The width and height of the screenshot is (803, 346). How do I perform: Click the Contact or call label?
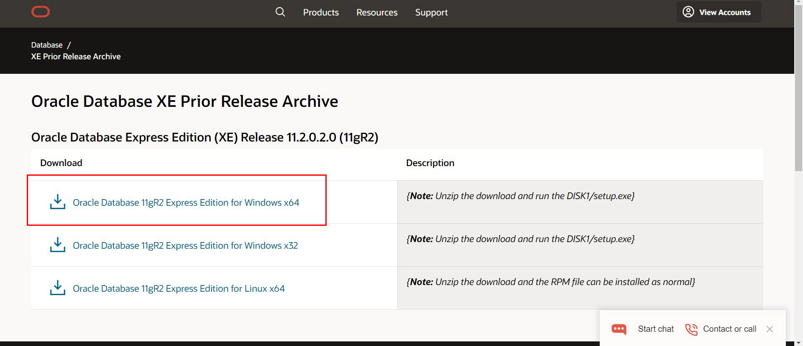(x=730, y=329)
